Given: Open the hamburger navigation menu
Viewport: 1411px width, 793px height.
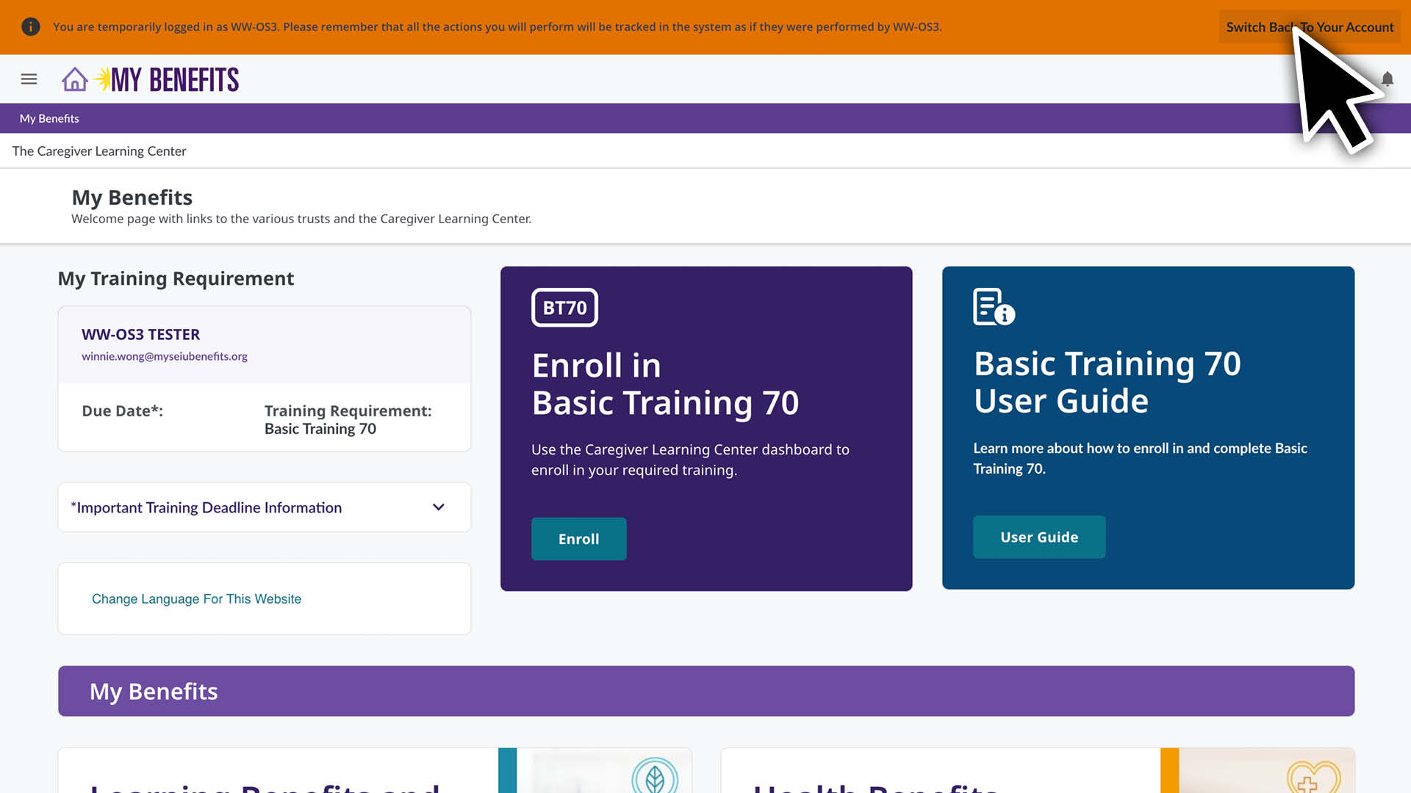Looking at the screenshot, I should (x=29, y=79).
